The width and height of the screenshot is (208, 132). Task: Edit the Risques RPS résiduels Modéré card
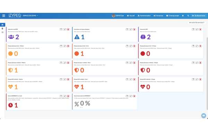64,79
